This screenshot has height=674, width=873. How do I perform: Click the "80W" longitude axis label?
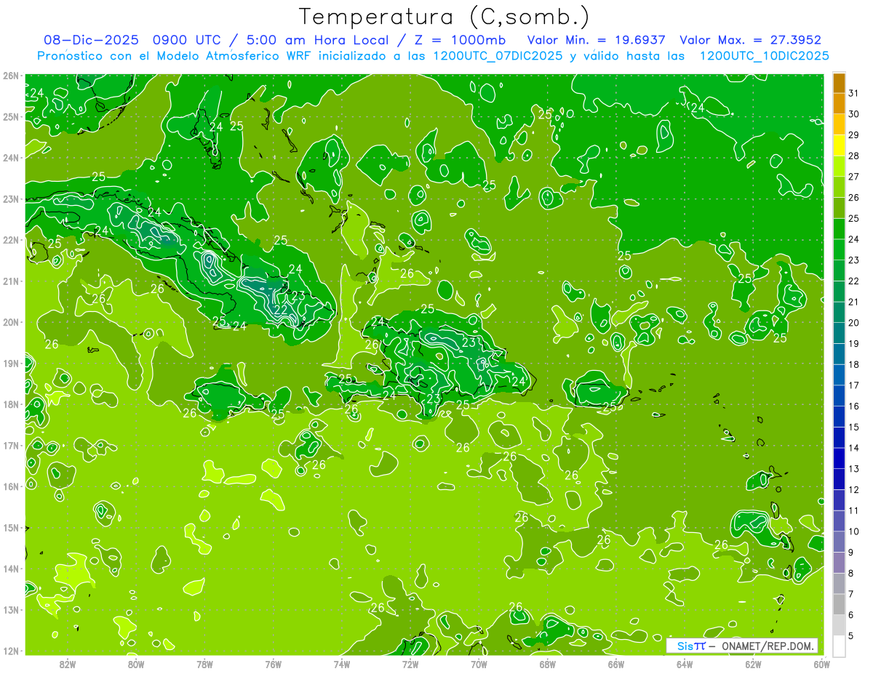pos(136,663)
